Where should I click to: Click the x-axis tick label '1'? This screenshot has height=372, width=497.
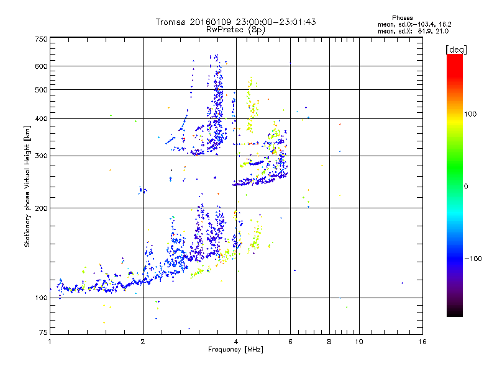(50, 342)
